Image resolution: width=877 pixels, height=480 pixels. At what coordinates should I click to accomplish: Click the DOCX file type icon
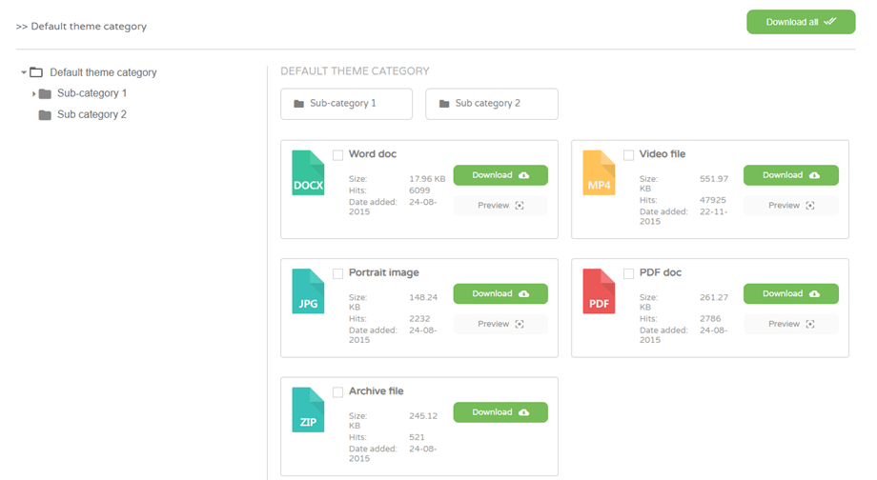(x=308, y=172)
